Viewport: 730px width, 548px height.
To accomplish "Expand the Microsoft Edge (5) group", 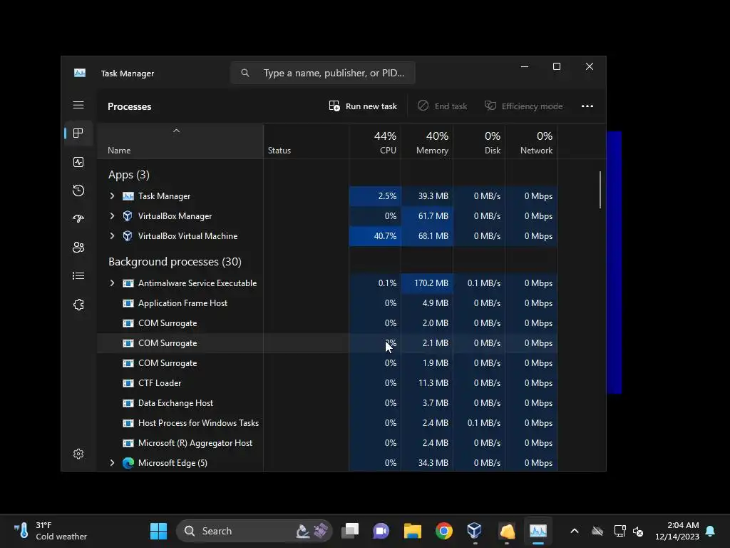I will click(x=112, y=462).
